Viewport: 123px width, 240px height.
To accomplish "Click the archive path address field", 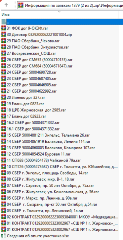I will [70, 5].
